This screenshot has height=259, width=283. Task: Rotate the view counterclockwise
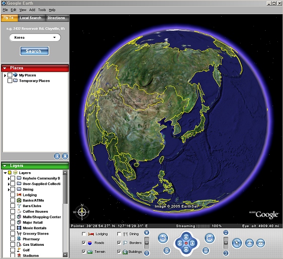(163, 238)
